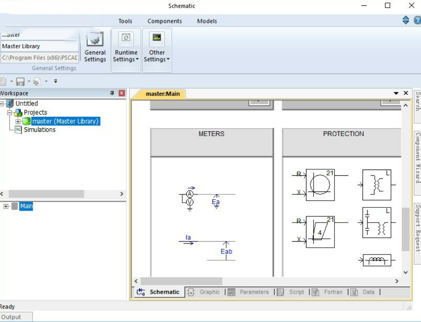Click the METERS section header
The height and width of the screenshot is (322, 421).
[211, 142]
